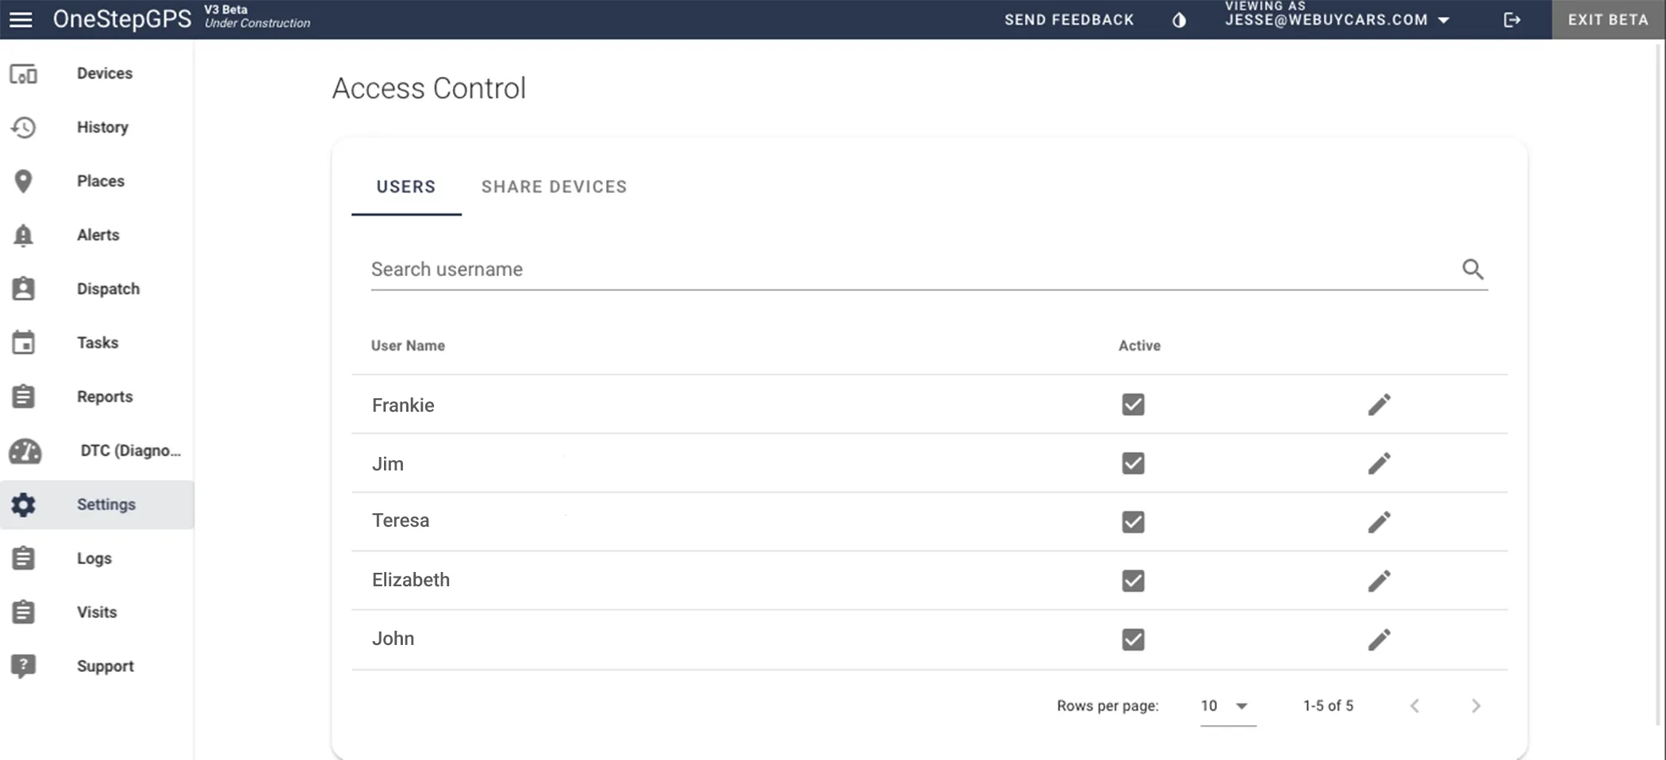1666x760 pixels.
Task: Open the theme contrast icon in top bar
Action: pos(1179,20)
